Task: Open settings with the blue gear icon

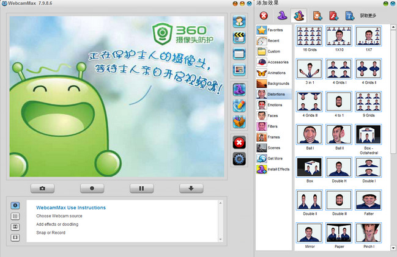Action: pyautogui.click(x=239, y=159)
